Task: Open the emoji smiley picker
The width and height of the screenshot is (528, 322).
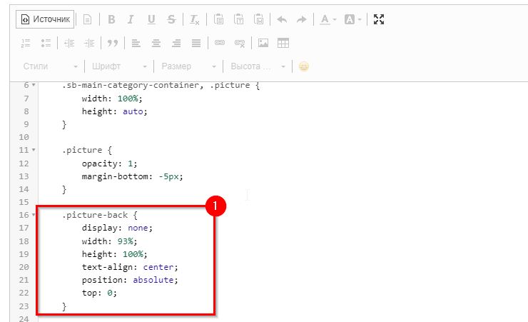Action: pyautogui.click(x=304, y=66)
